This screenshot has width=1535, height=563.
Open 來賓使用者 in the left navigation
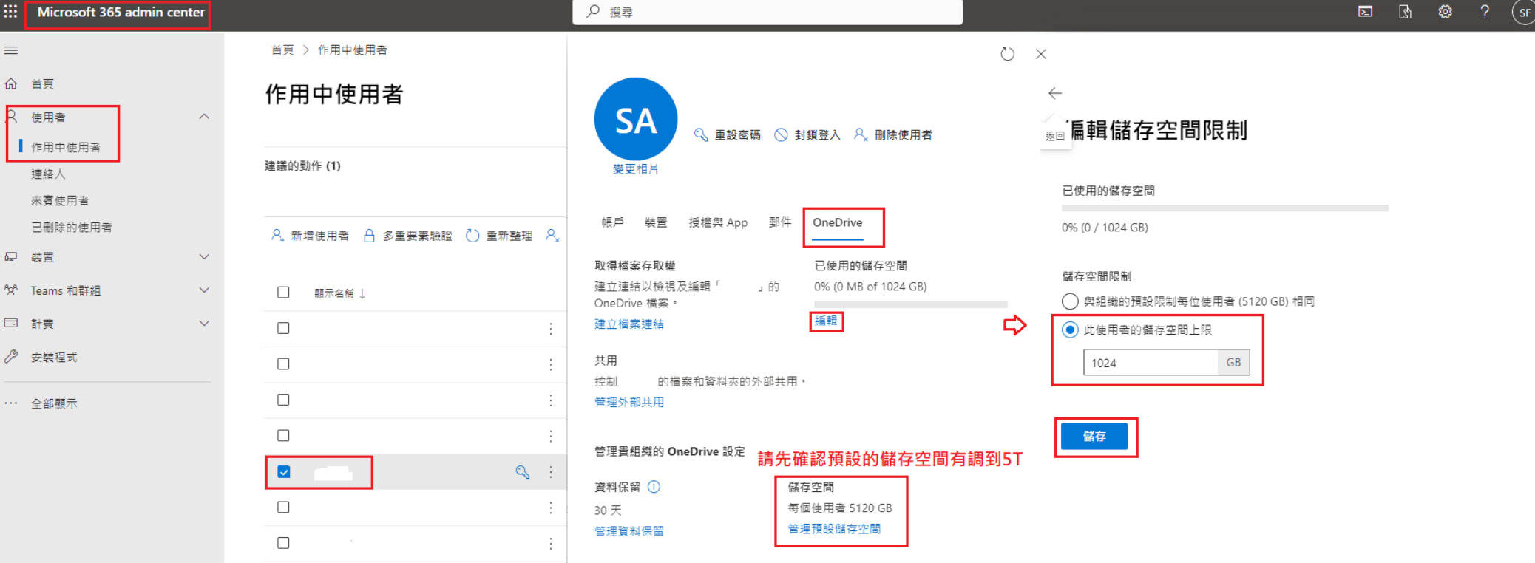coord(60,200)
